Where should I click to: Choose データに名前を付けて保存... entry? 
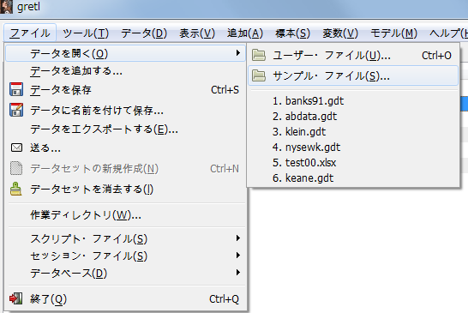pyautogui.click(x=125, y=111)
